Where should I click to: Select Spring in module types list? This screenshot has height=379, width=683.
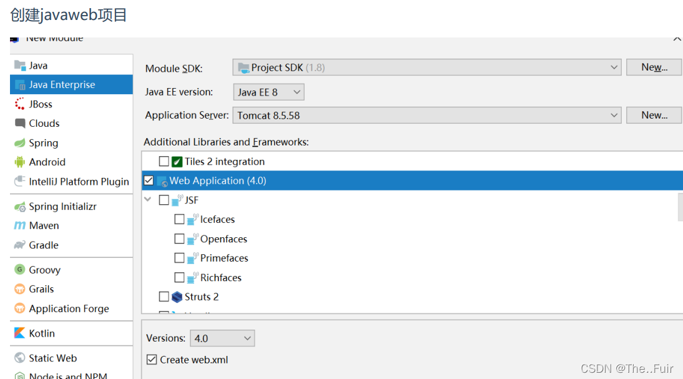click(71, 143)
